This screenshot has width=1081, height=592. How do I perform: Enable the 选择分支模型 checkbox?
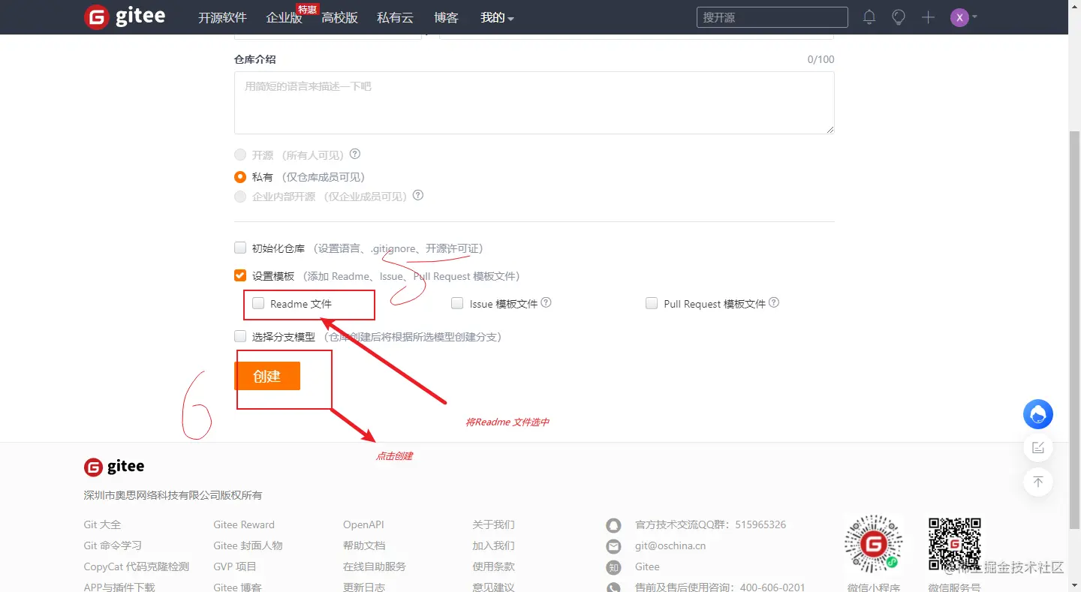tap(240, 336)
